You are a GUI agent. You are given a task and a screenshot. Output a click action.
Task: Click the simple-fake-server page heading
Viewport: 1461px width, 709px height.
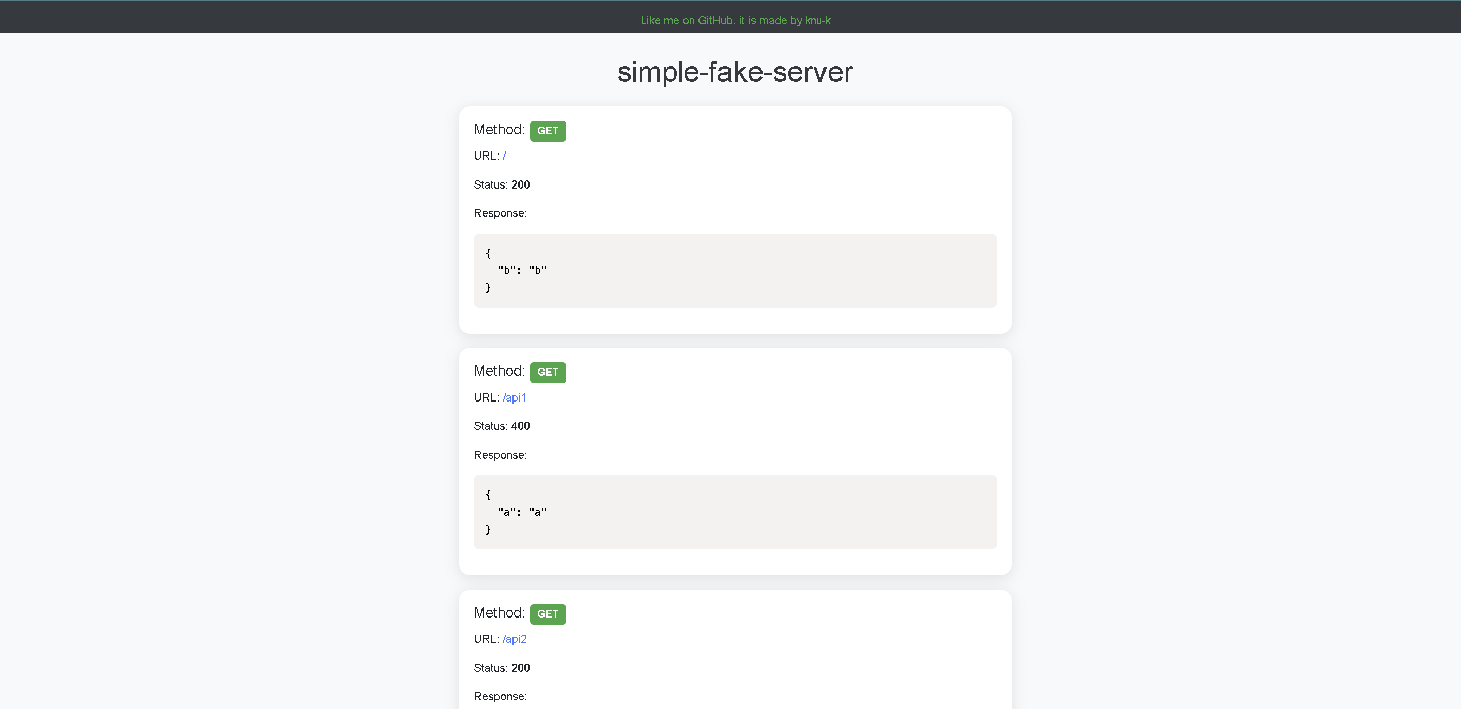pos(735,72)
